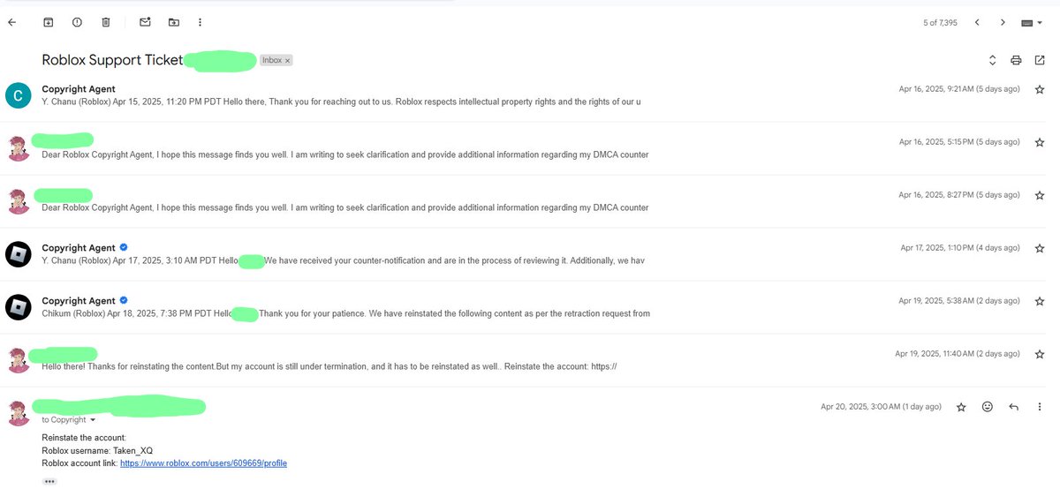This screenshot has height=489, width=1060.
Task: Click sender avatar on Apr 20 message
Action: [x=18, y=413]
